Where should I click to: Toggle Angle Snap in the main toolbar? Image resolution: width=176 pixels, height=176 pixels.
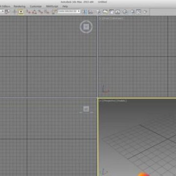click(34, 12)
